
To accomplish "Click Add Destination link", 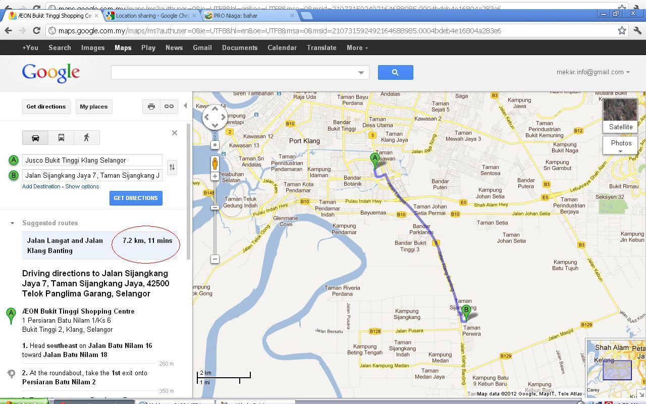I will pyautogui.click(x=41, y=186).
